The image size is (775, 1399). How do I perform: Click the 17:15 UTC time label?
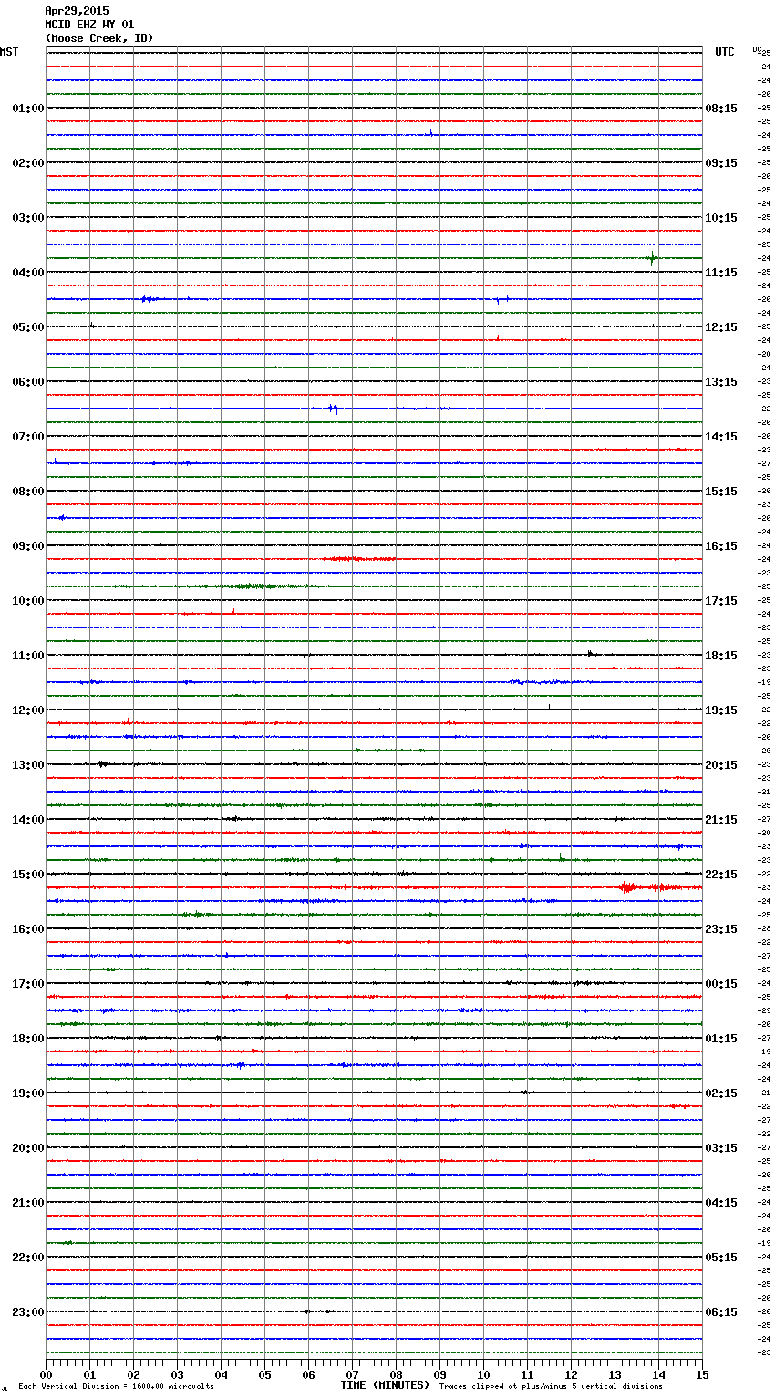721,601
